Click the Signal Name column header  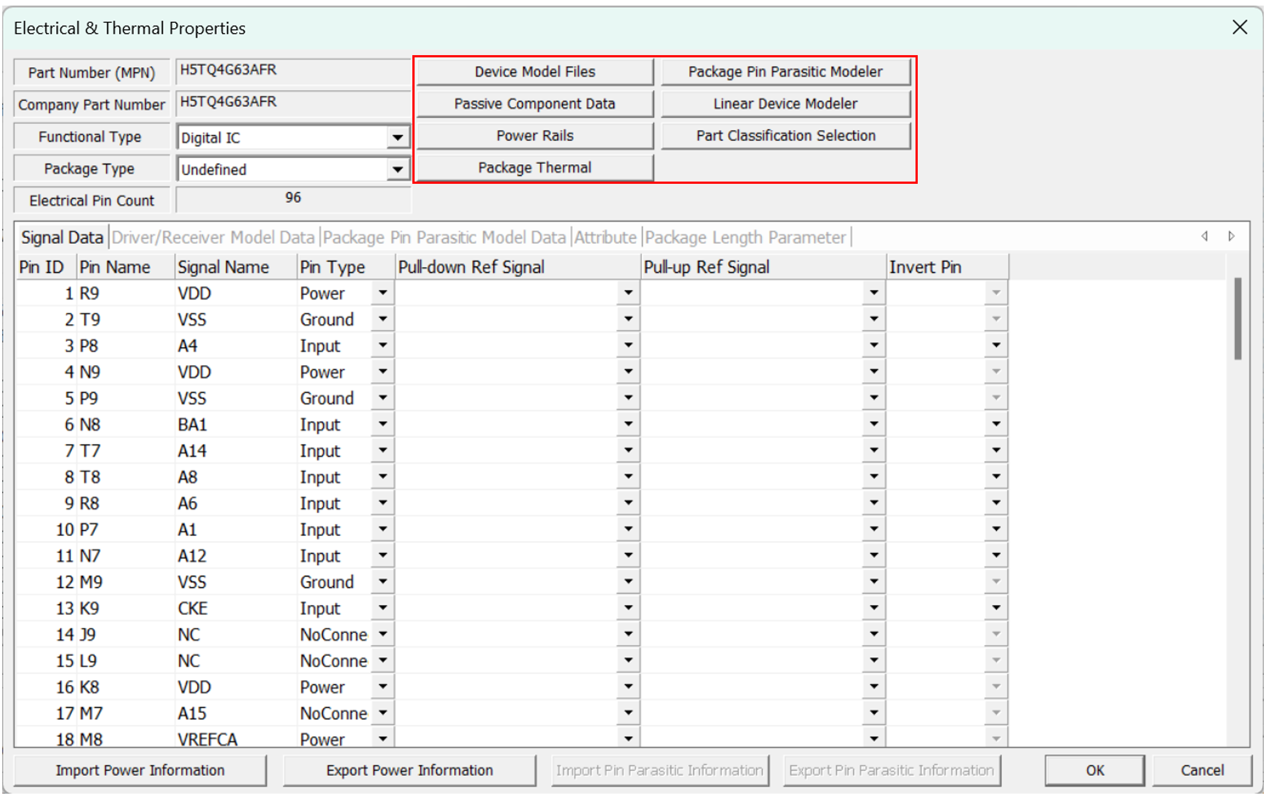coord(223,267)
